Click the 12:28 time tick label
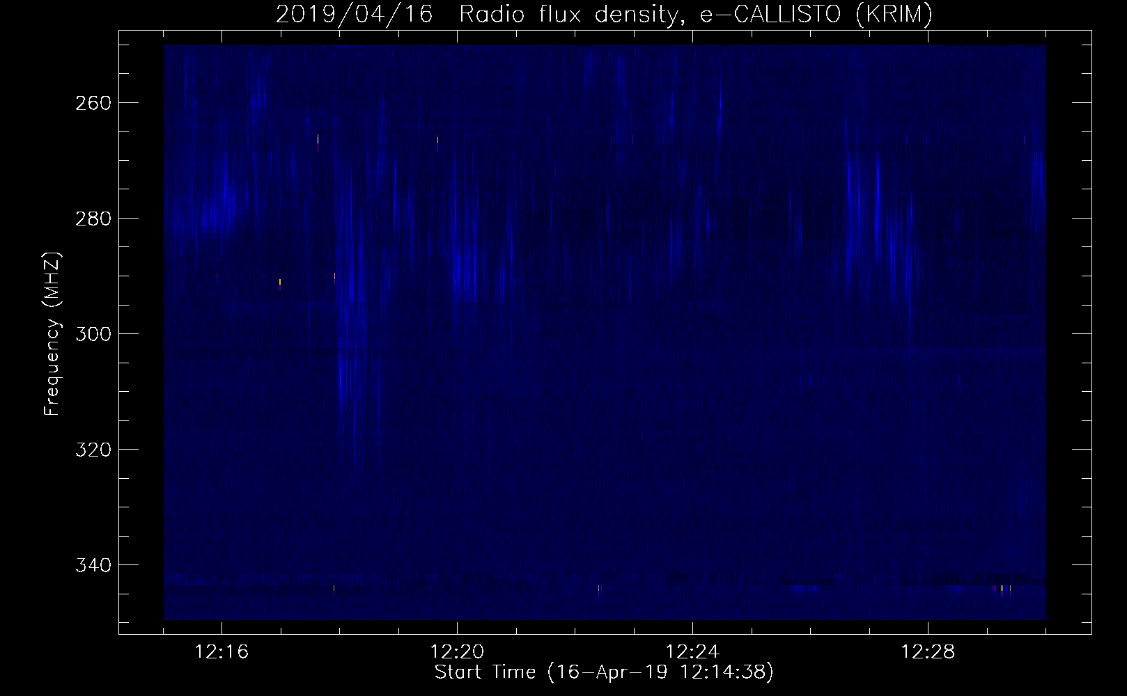1127x696 pixels. (x=928, y=652)
